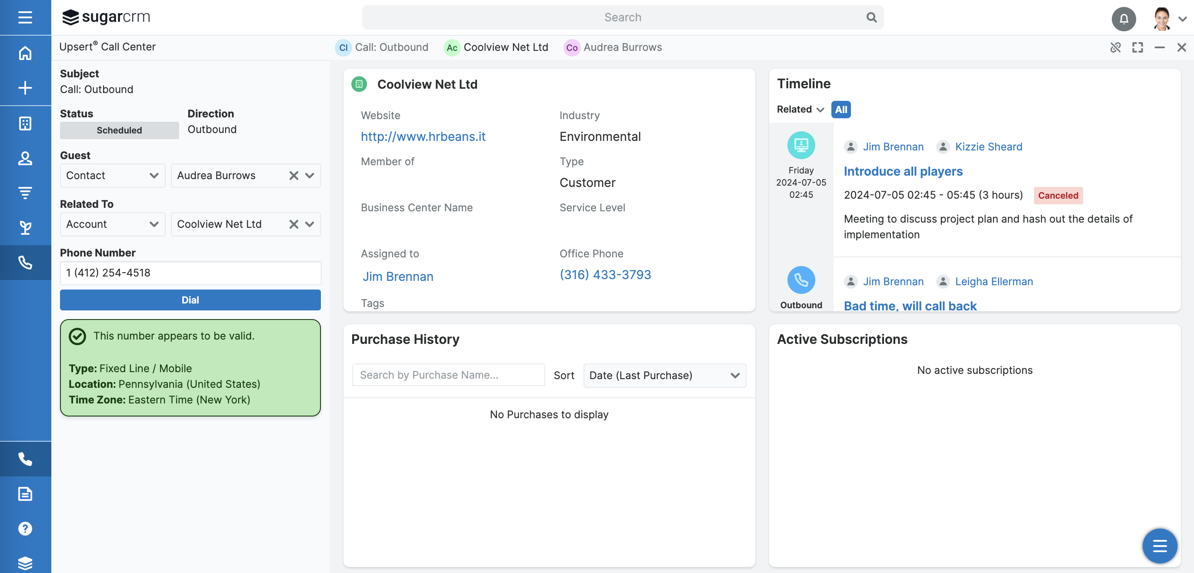Viewport: 1194px width, 573px height.
Task: Click the plus icon to create new record
Action: [x=25, y=88]
